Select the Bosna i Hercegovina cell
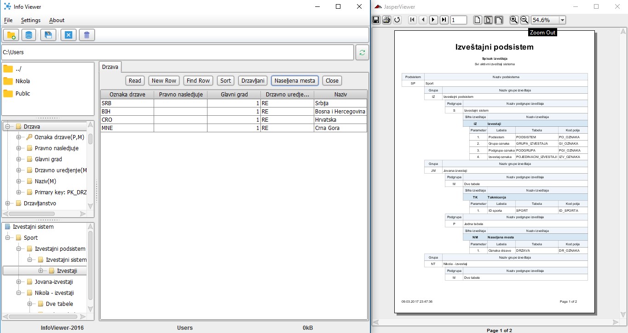628x333 pixels. click(x=340, y=112)
